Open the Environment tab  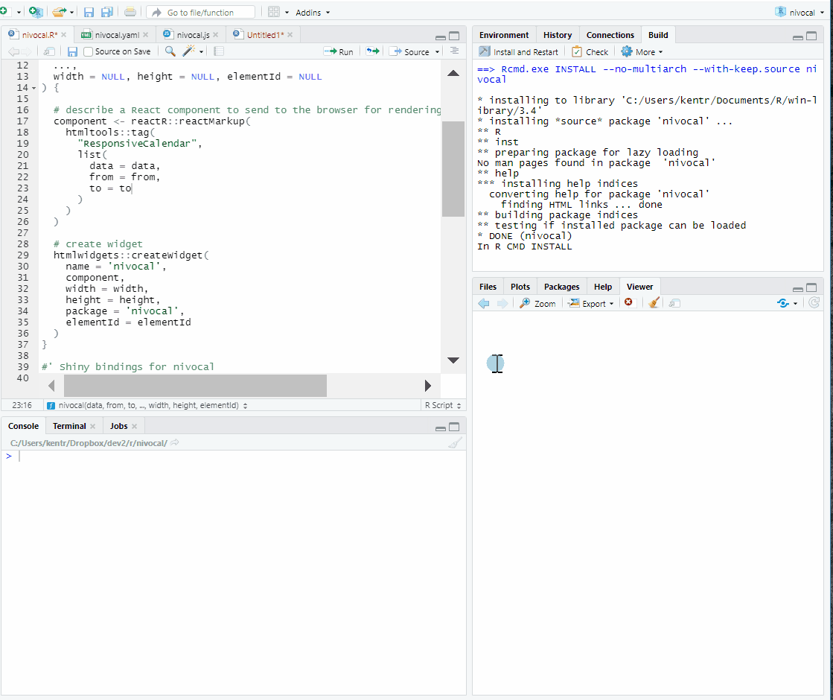pyautogui.click(x=504, y=35)
